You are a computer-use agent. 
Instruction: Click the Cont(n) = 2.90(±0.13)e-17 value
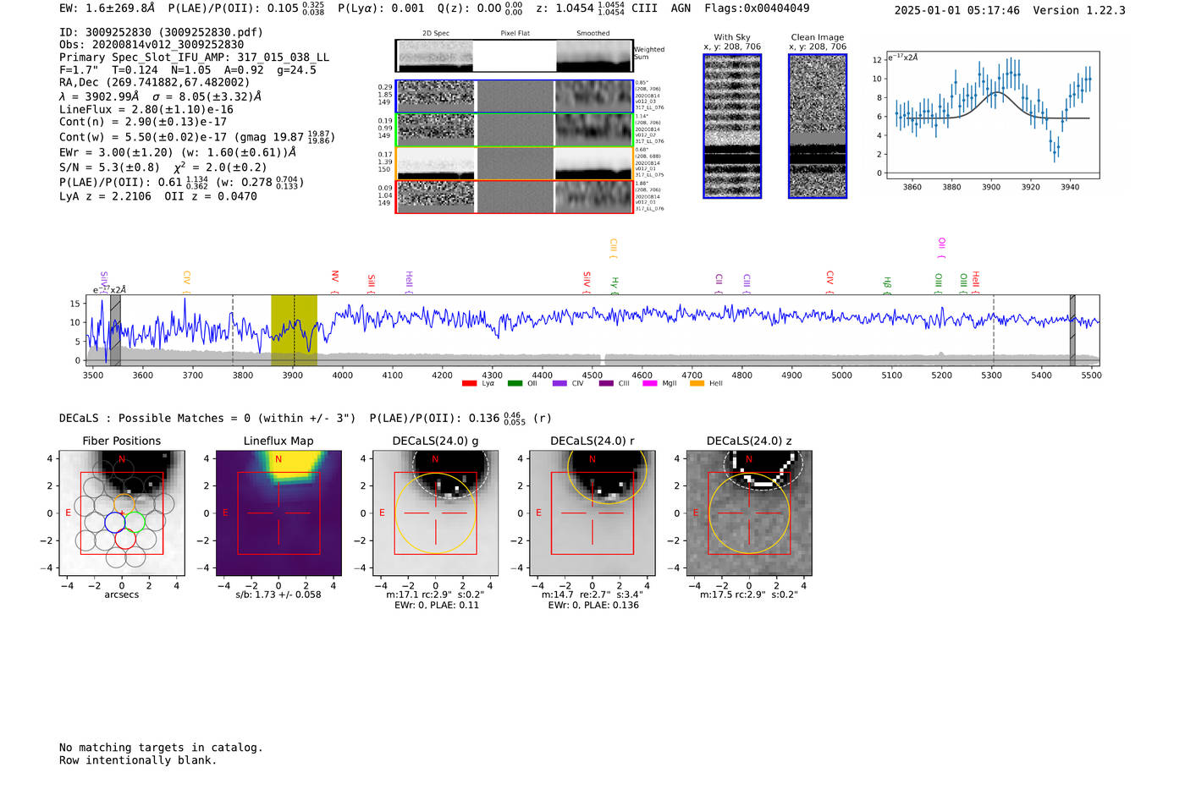tap(143, 122)
